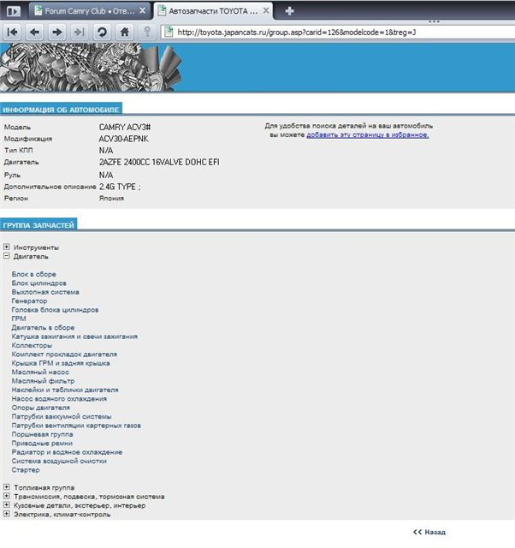Expand Электрика, климат-контроль section
The height and width of the screenshot is (548, 515).
tap(7, 514)
